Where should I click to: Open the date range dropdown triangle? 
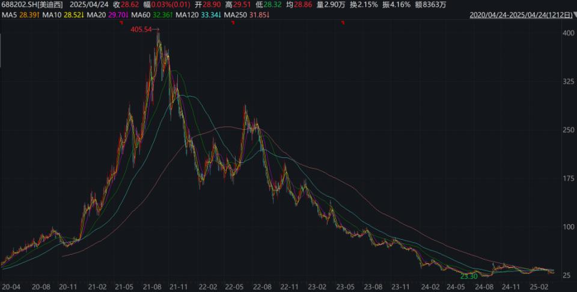(x=575, y=14)
